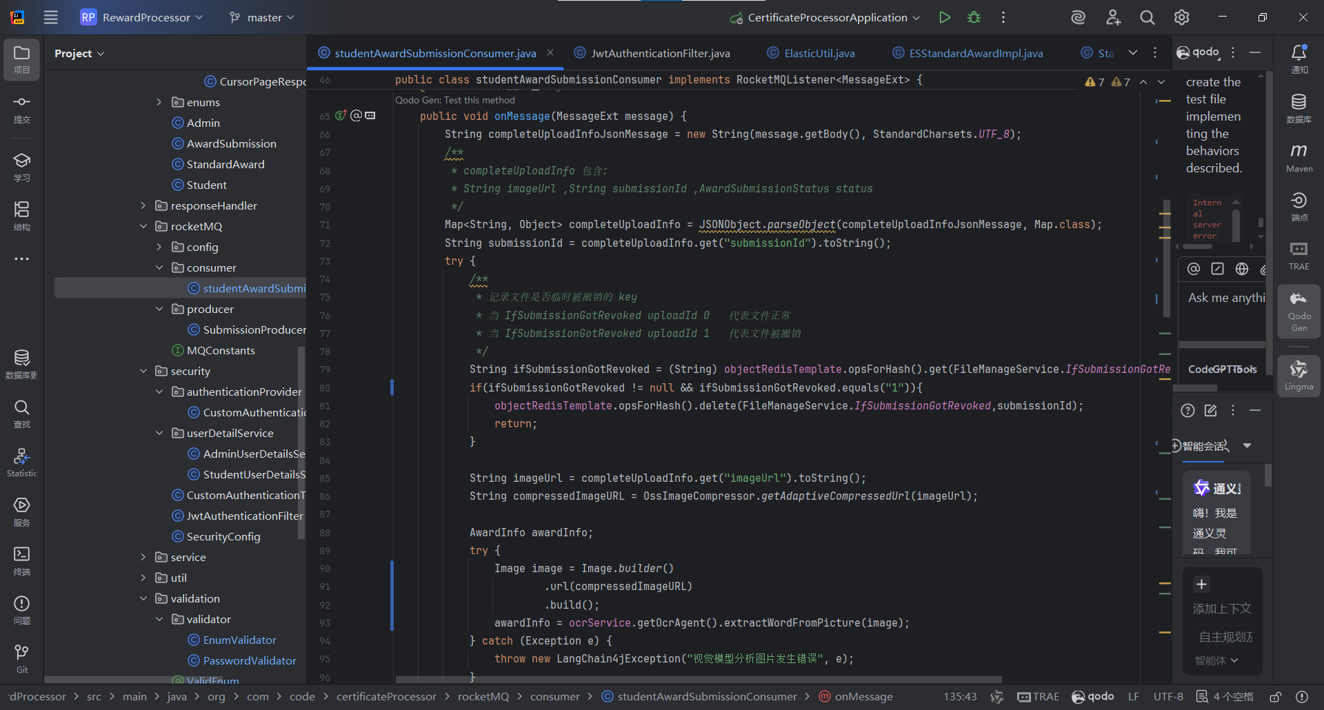Image resolution: width=1324 pixels, height=710 pixels.
Task: Switch to JwtAuthenticationFilter.java tab
Action: 652,53
